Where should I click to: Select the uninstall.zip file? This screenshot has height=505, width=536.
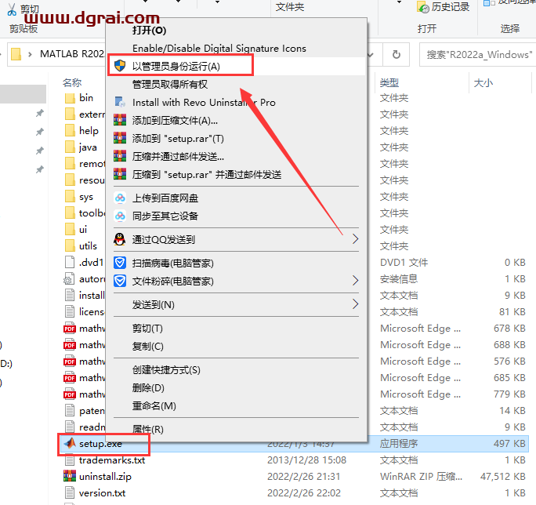point(105,477)
